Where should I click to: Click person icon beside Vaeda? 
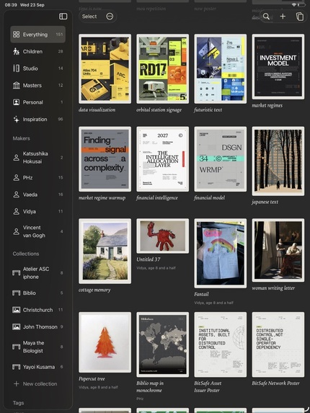[17, 195]
